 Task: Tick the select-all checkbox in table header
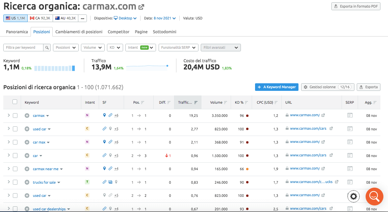(x=15, y=102)
